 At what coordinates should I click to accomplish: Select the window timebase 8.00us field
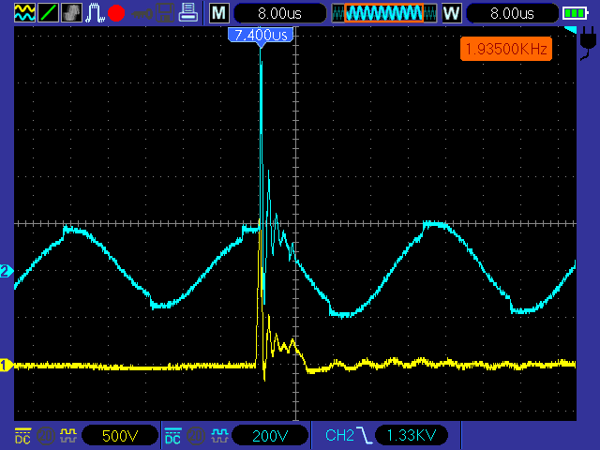pos(511,13)
